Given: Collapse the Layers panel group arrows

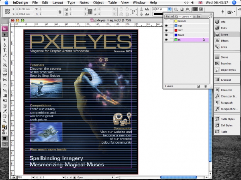Looking at the screenshot, I should click(210, 14).
